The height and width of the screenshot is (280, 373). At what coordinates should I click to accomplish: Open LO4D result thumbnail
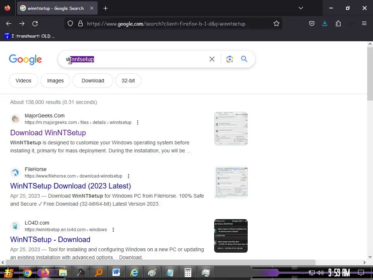pyautogui.click(x=231, y=236)
